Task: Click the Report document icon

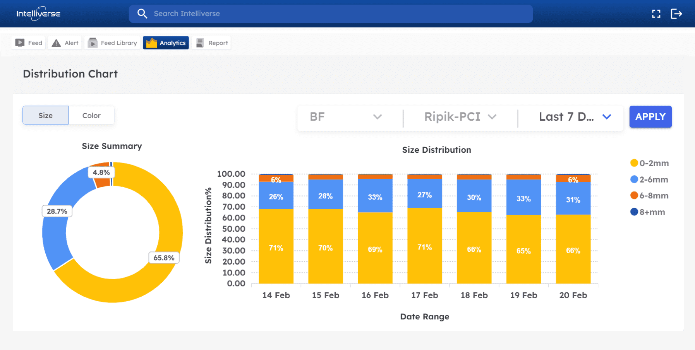Action: point(200,43)
